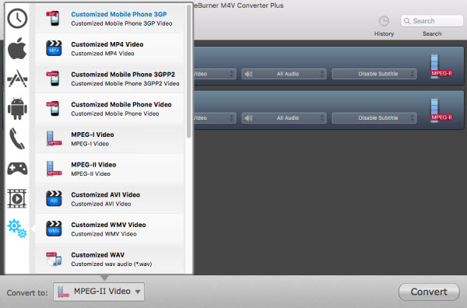Screen dimensions: 467x308
Task: Expand the Convert to MPEG-II Video dropdown
Action: (99, 292)
